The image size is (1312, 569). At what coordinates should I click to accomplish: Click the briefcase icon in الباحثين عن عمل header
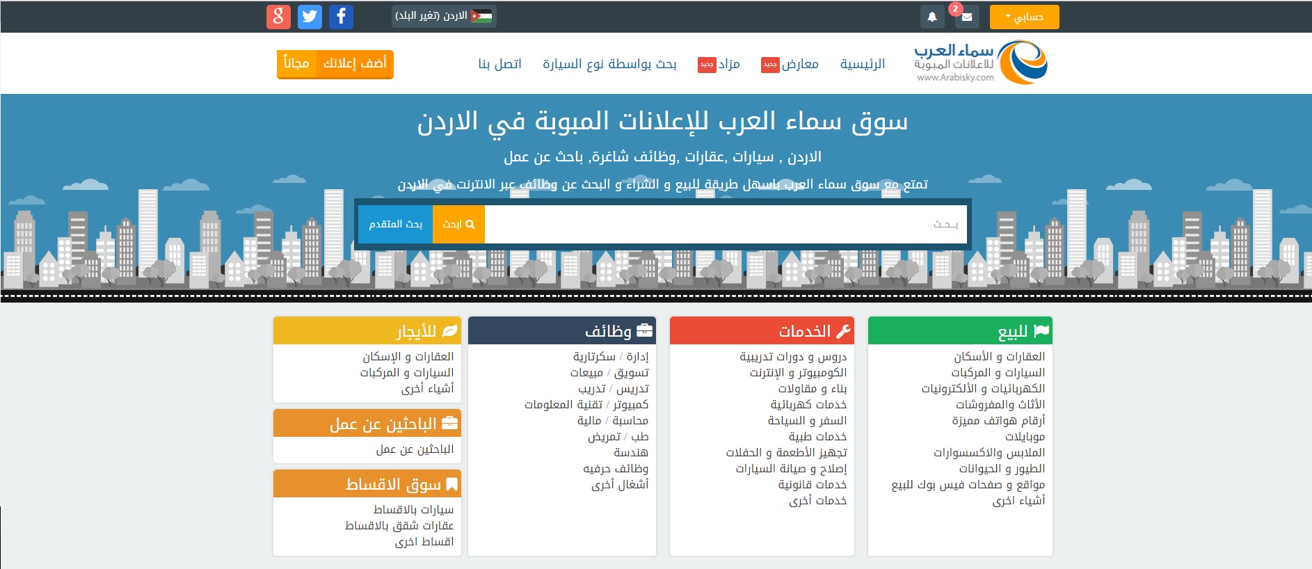tap(450, 423)
